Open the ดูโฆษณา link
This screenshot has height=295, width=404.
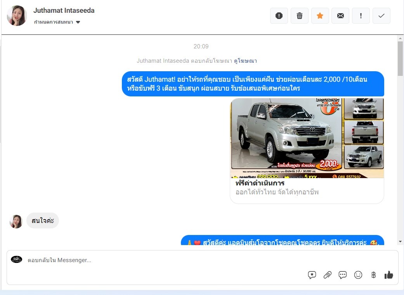tap(245, 61)
